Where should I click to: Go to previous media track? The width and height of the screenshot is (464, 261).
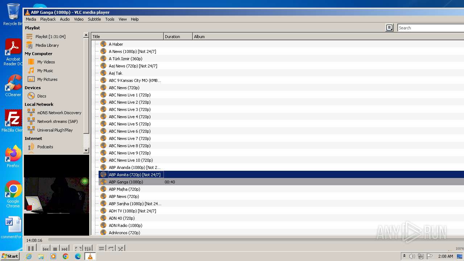pos(46,249)
